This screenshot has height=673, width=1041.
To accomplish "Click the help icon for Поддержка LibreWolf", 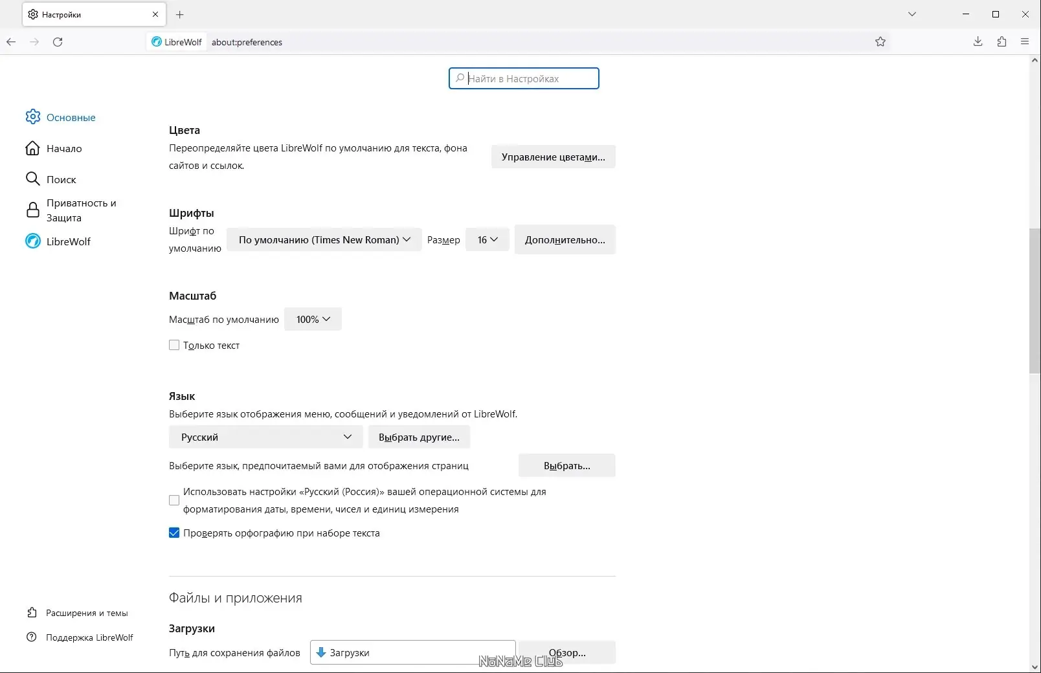I will (32, 637).
